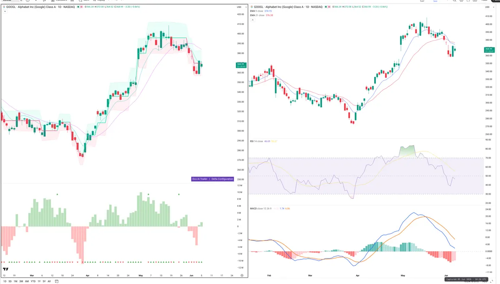
Task: Select the 1D time range
Action: point(5,282)
